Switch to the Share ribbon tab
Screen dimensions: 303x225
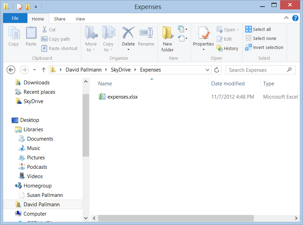[60, 19]
